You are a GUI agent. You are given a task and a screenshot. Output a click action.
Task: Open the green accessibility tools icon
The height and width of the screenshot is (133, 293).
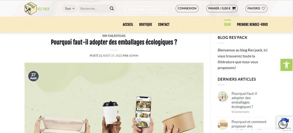click(x=287, y=65)
